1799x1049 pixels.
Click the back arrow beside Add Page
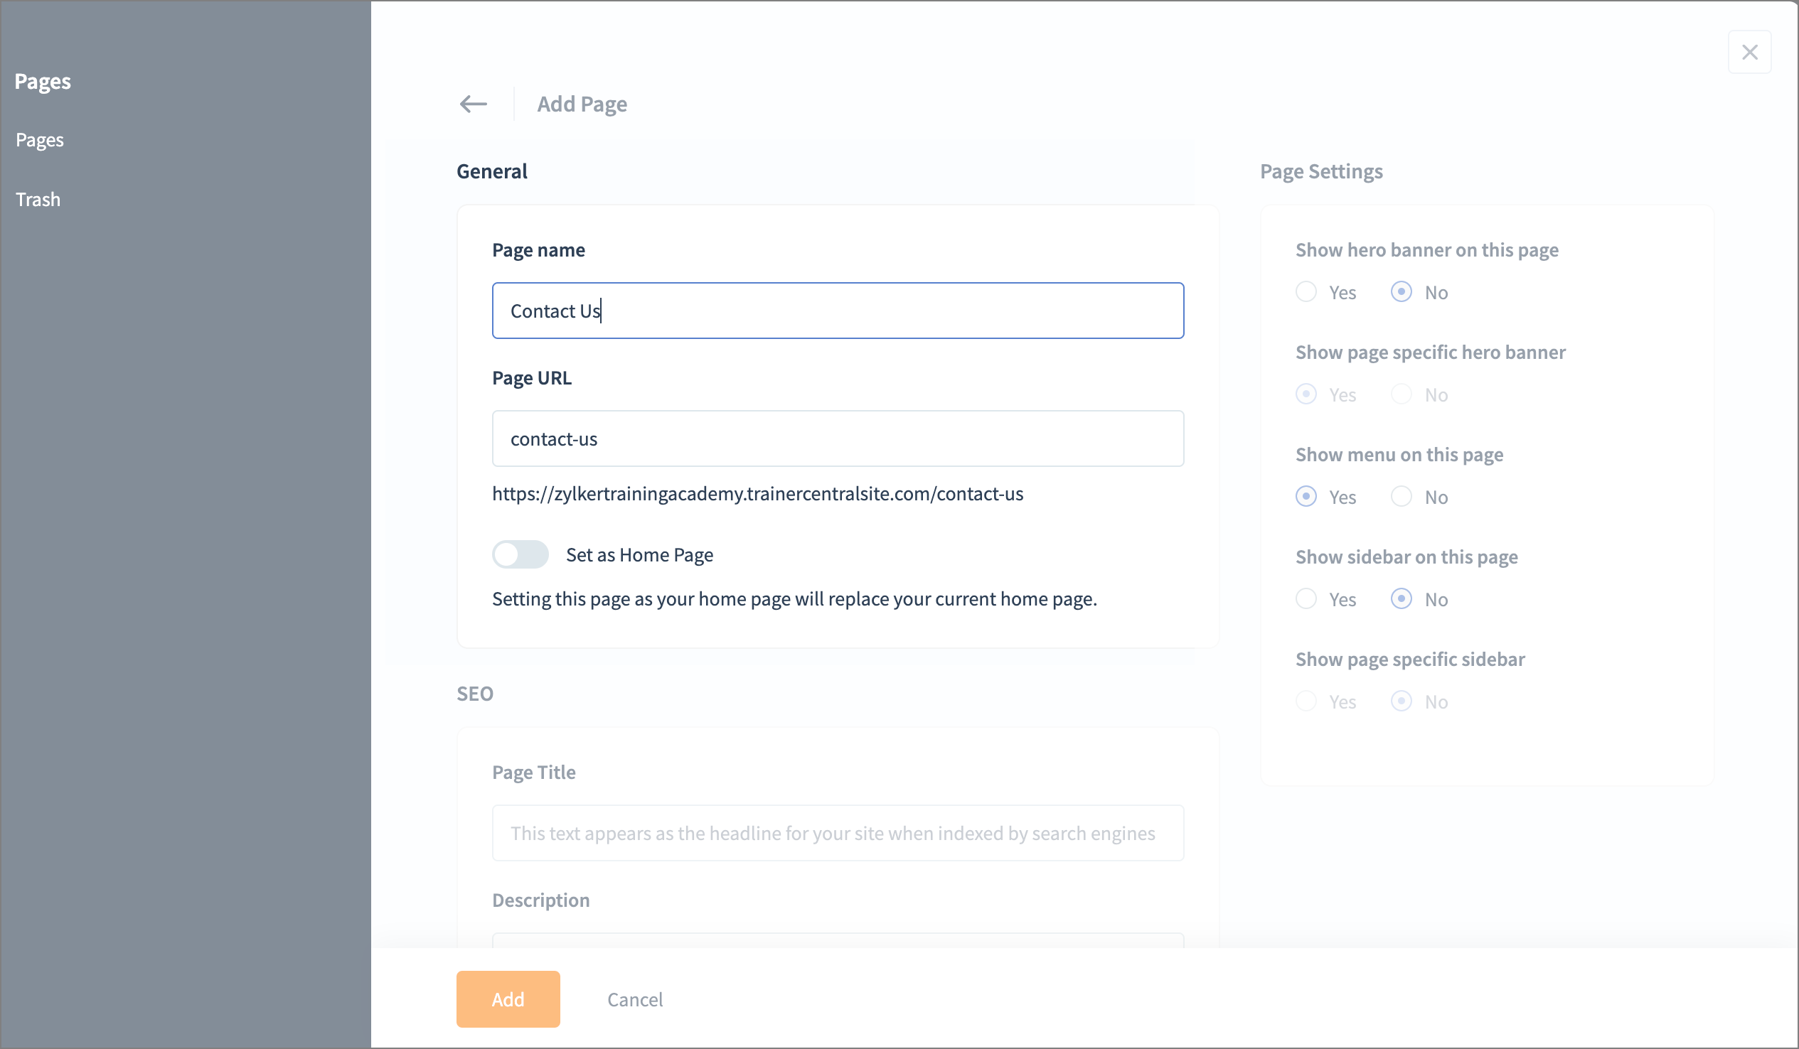pyautogui.click(x=474, y=104)
